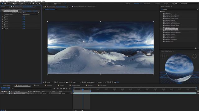Screen dimensions: 199x111
Task: Open the Frame Layout dropdown
Action: coord(31,14)
